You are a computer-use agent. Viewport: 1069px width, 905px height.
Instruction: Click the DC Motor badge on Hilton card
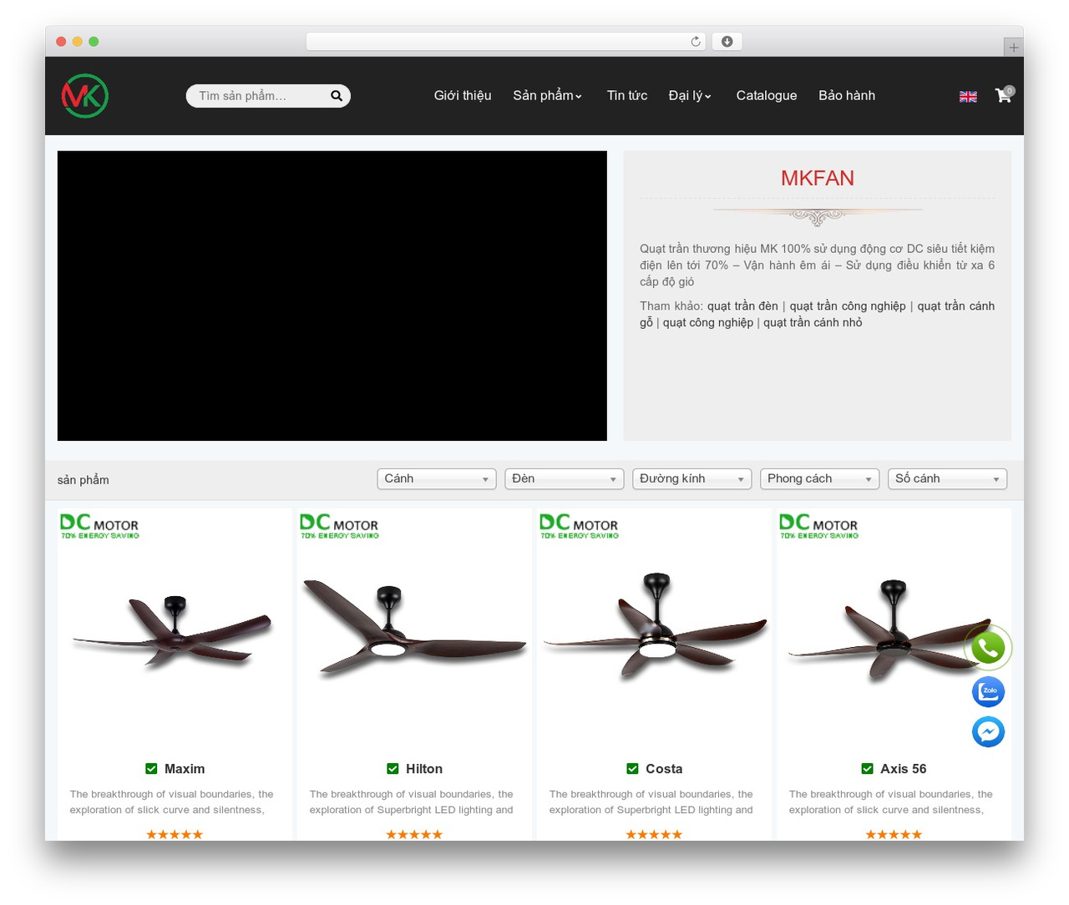point(339,526)
